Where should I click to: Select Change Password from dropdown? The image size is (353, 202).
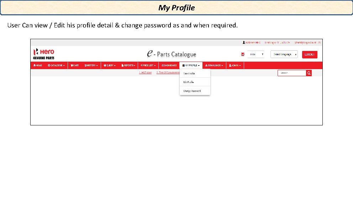click(x=195, y=91)
